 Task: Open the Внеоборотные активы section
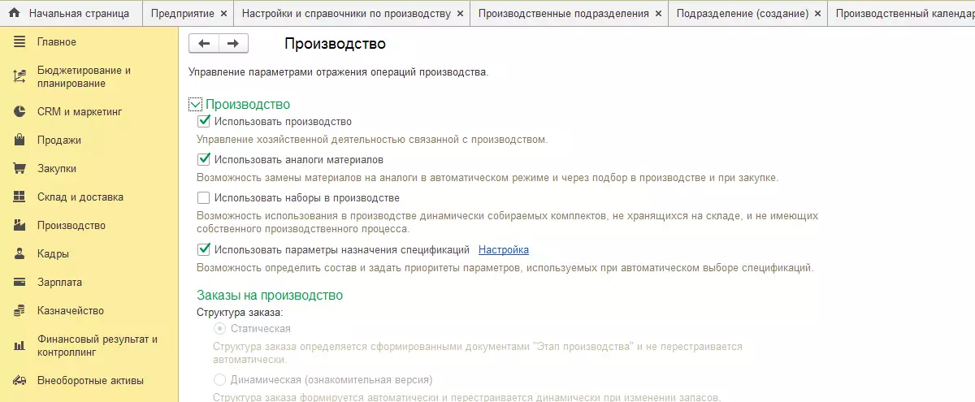[x=89, y=380]
